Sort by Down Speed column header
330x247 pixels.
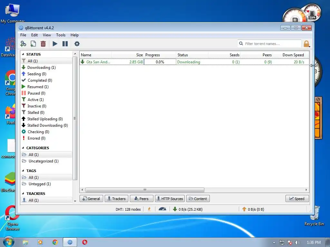click(289, 55)
